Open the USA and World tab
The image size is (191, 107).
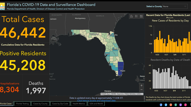point(96,104)
